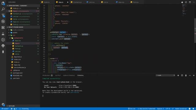Open serviceWorker.js in file tree
This screenshot has height=110, width=196.
[20, 68]
